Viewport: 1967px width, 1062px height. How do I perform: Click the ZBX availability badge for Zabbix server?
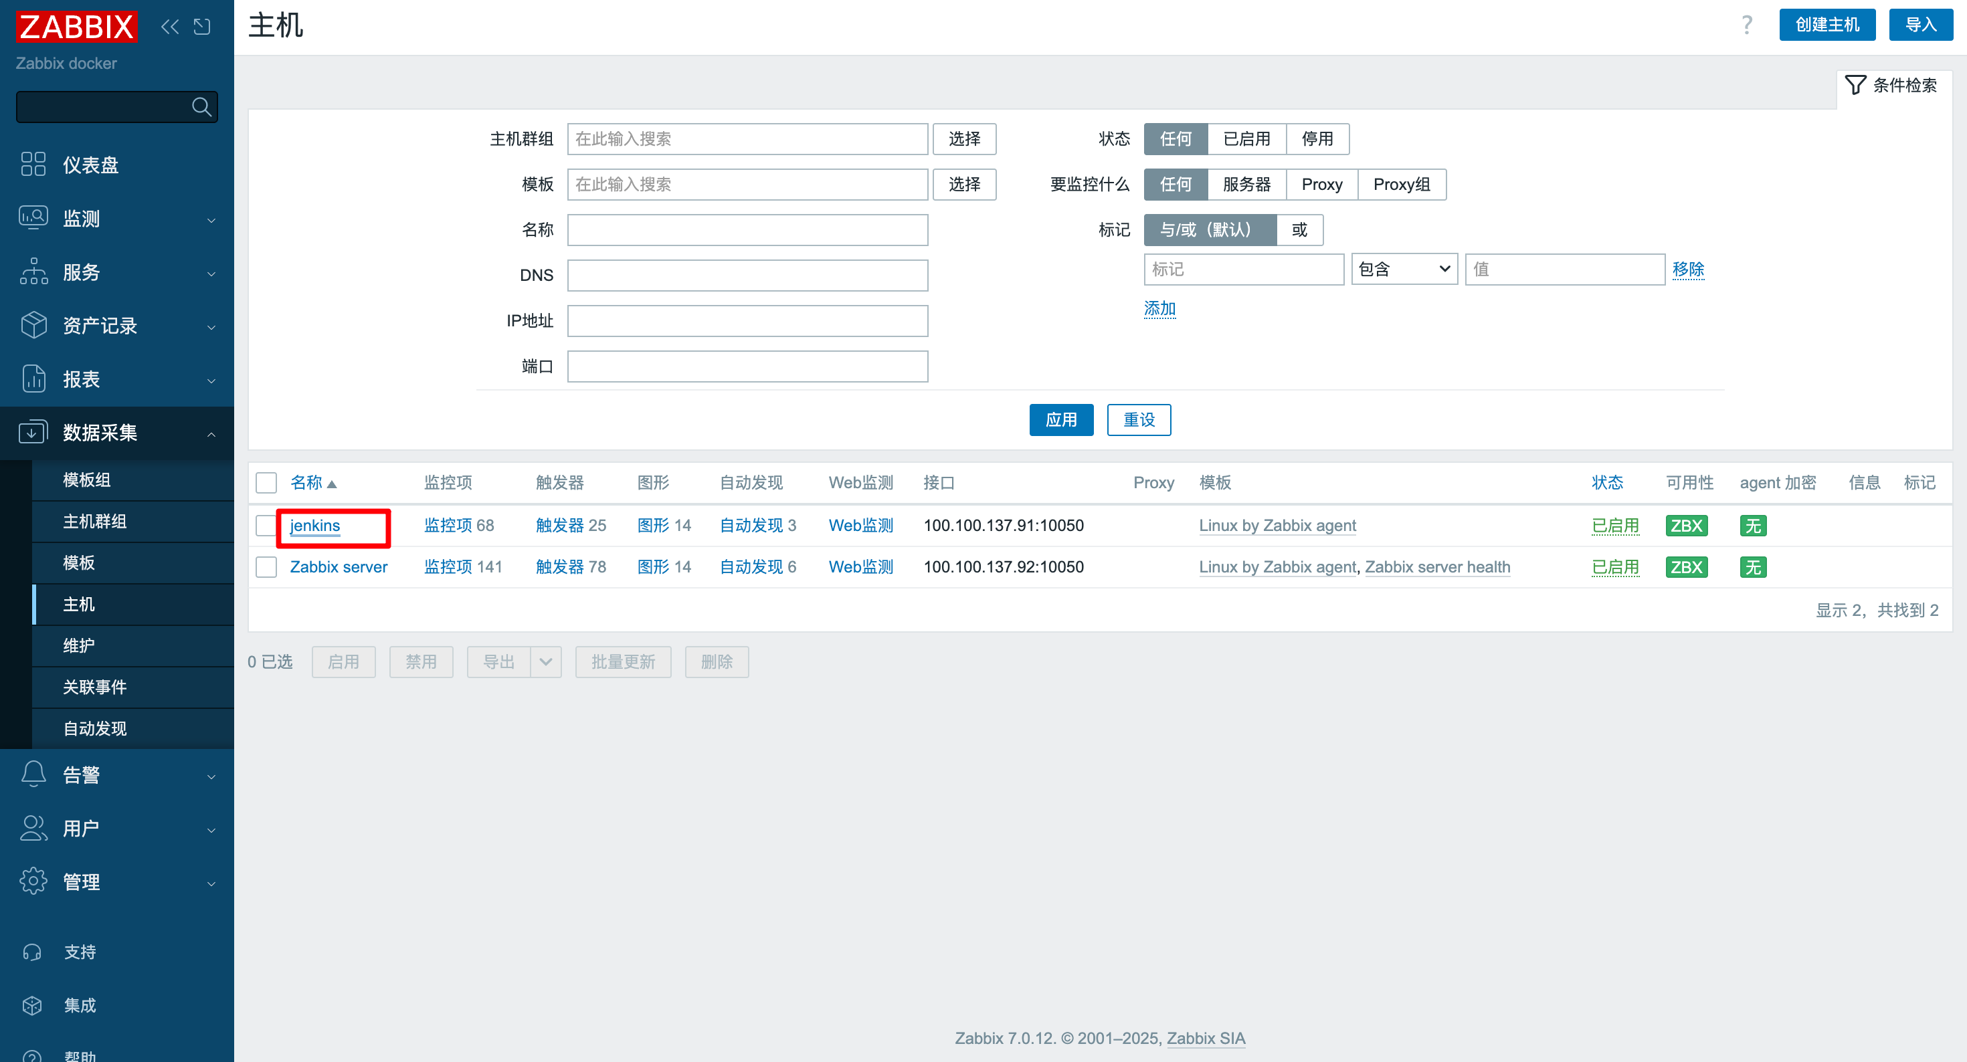click(x=1686, y=566)
